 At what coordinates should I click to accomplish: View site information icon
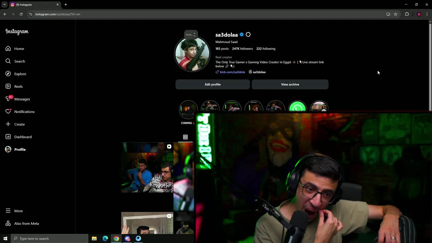click(x=31, y=14)
